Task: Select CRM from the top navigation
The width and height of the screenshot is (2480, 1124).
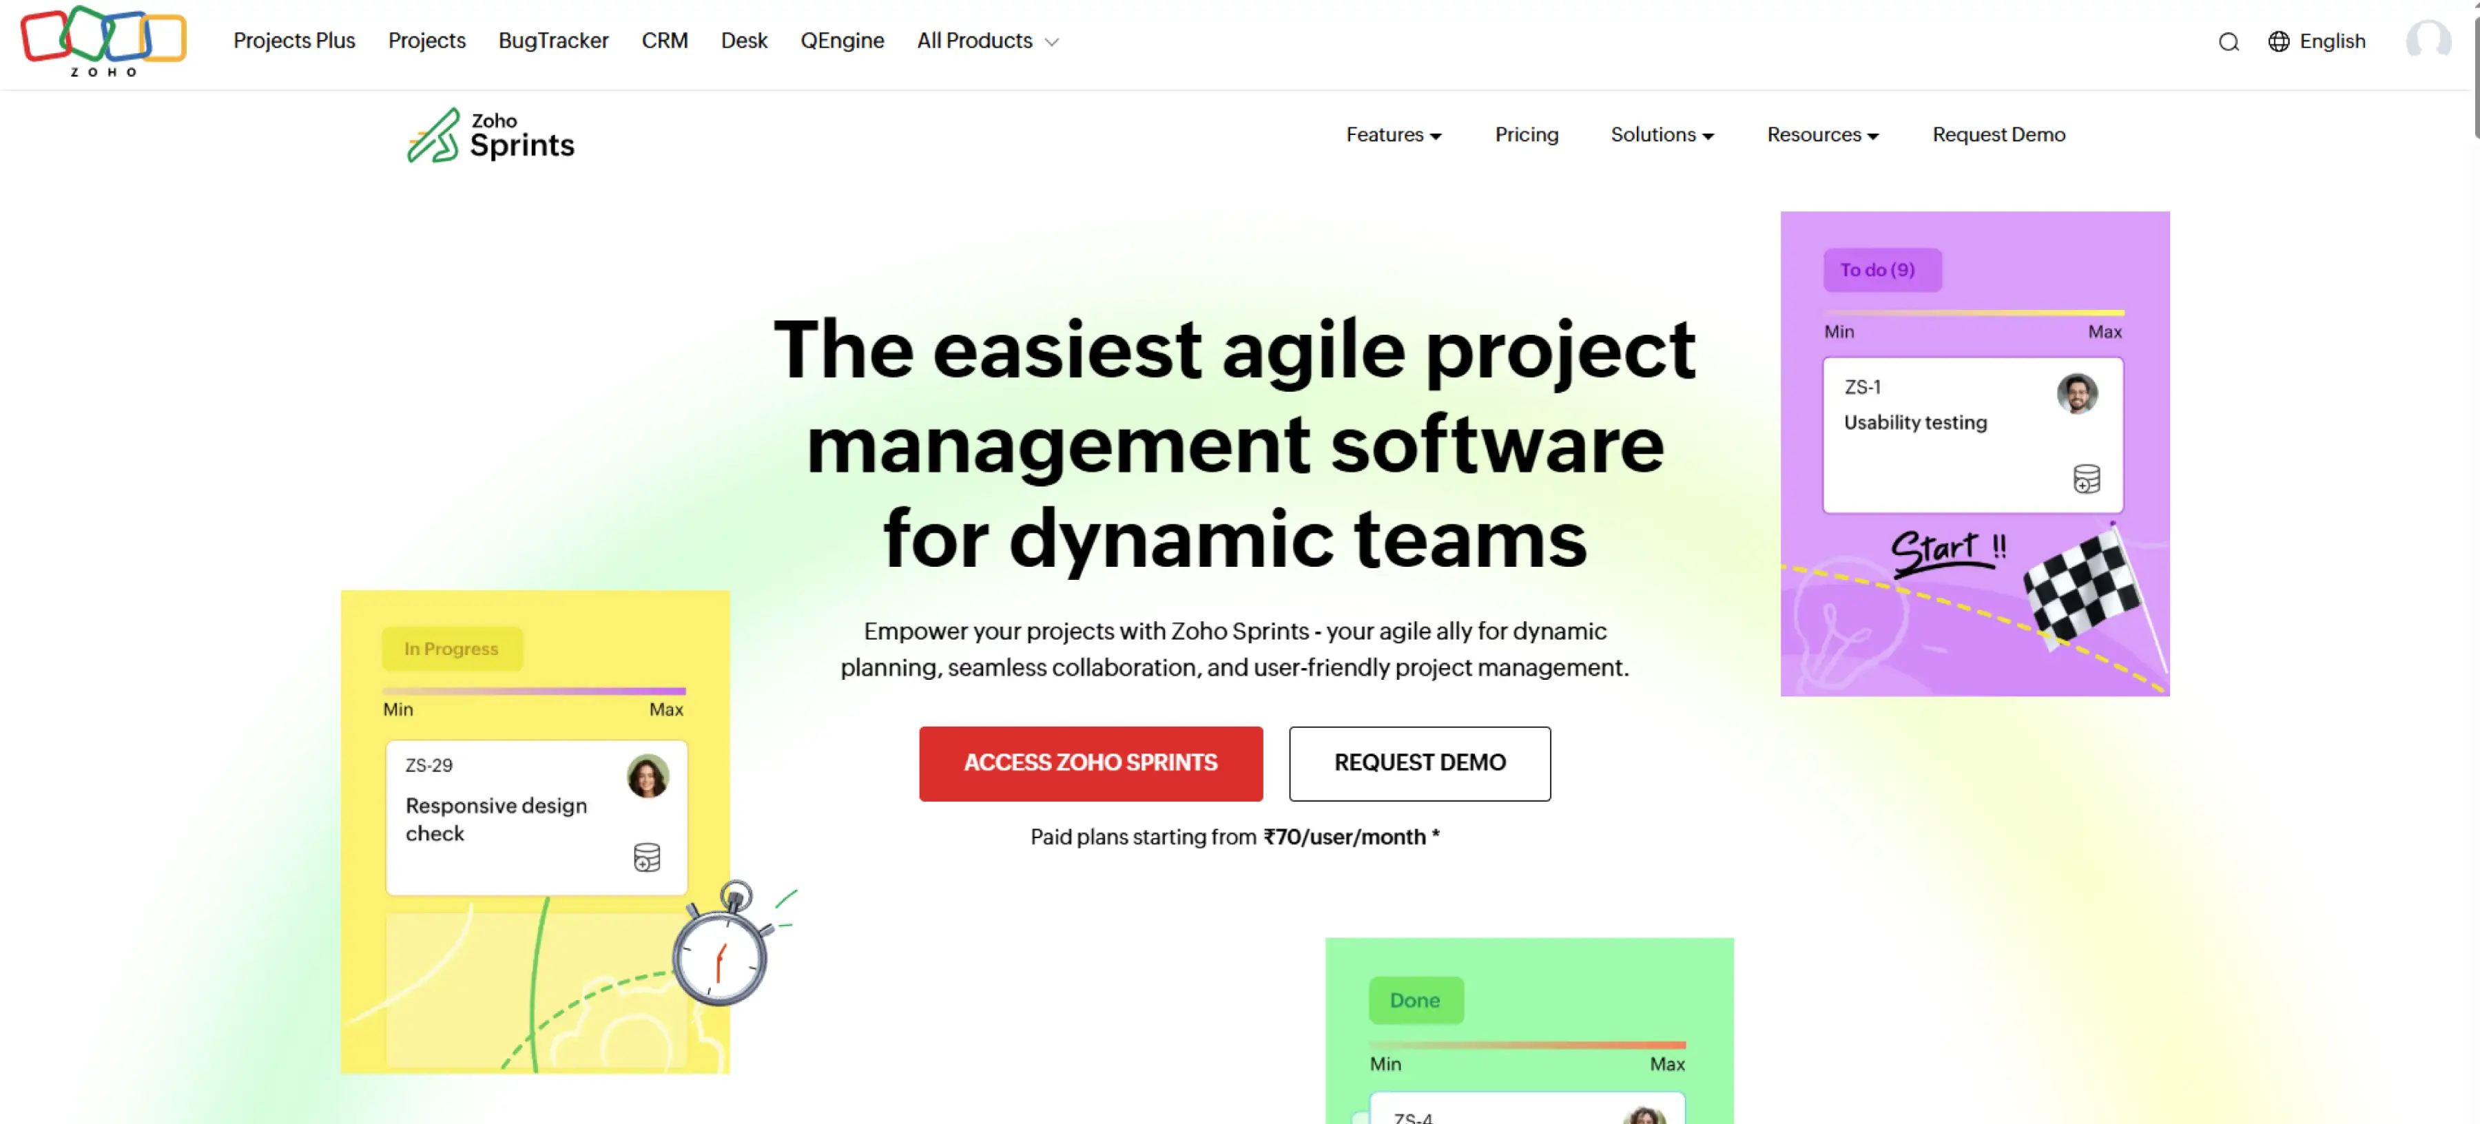Action: click(664, 41)
